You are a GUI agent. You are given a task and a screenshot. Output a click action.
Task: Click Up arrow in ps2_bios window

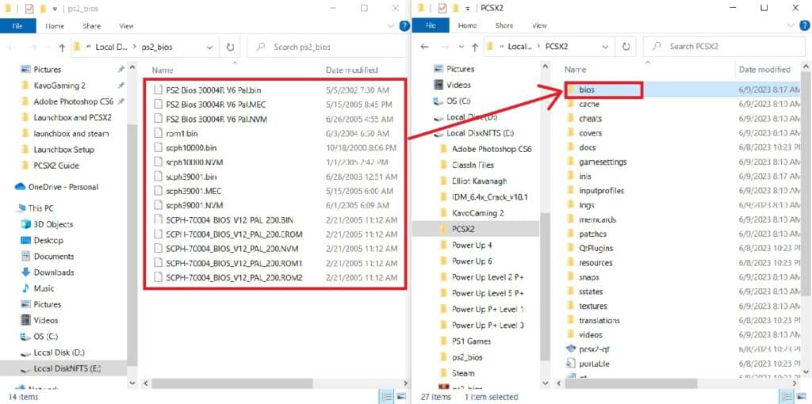[x=62, y=48]
